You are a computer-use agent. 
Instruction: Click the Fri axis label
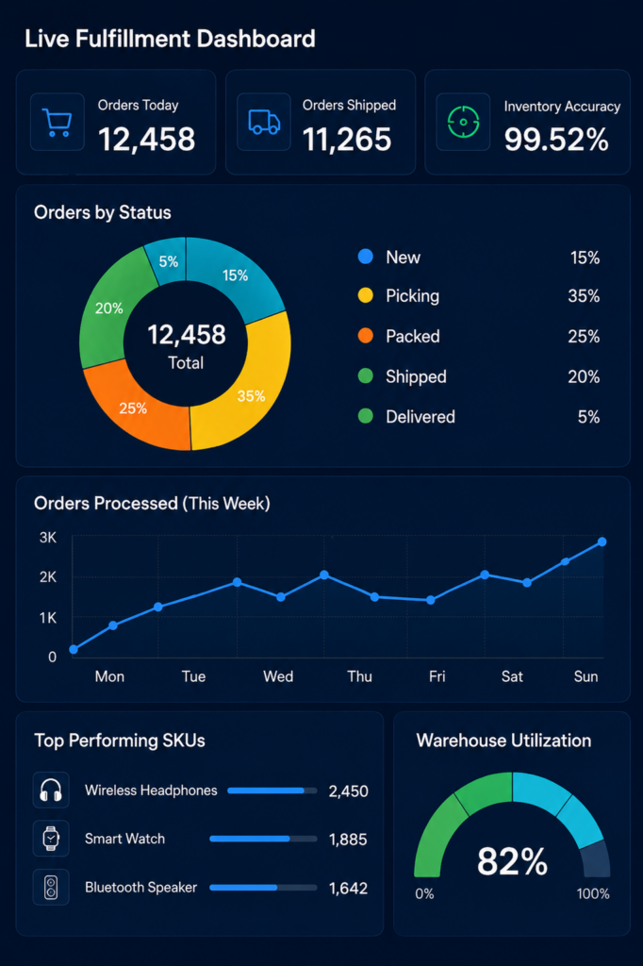coord(437,676)
